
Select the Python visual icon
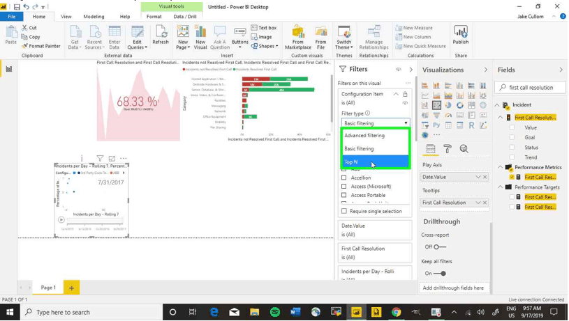pos(436,125)
